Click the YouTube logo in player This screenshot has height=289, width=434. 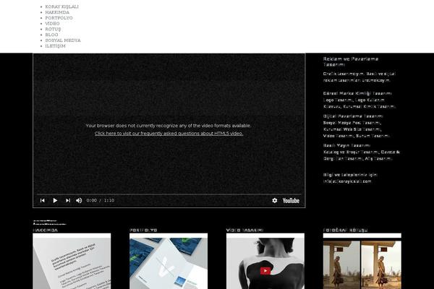(291, 201)
